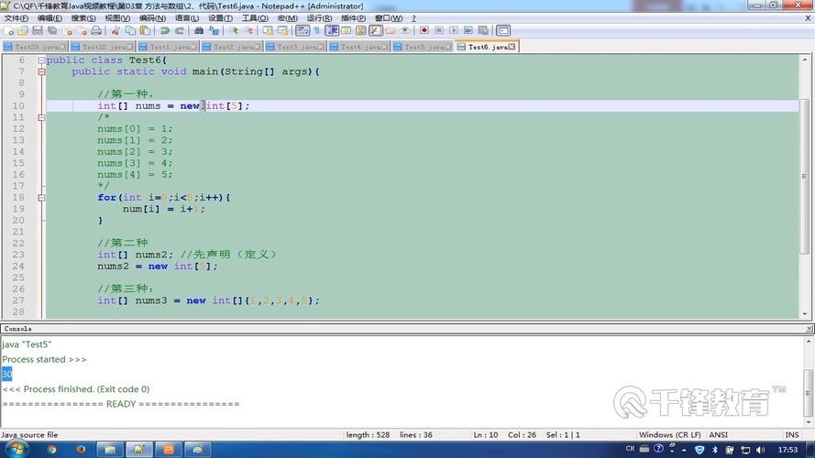Collapse the for loop fold on line 18
The height and width of the screenshot is (458, 815).
(40, 198)
